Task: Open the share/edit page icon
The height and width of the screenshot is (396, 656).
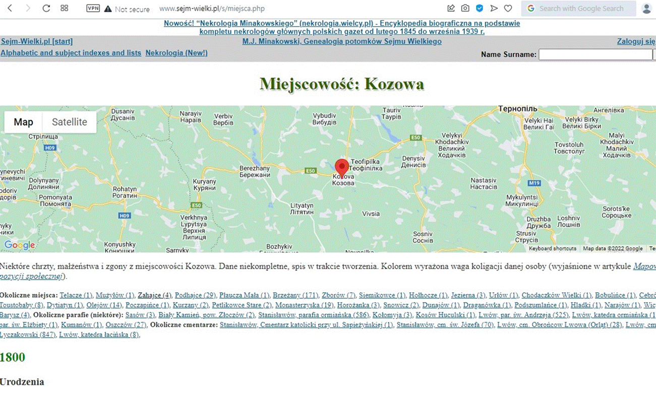Action: click(x=451, y=8)
